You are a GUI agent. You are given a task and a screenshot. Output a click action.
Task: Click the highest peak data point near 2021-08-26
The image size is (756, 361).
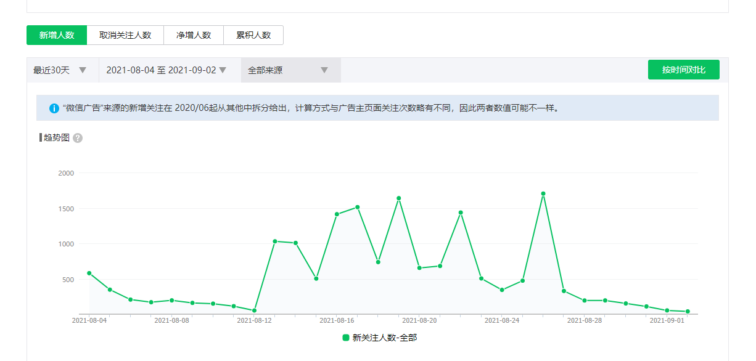click(x=543, y=193)
